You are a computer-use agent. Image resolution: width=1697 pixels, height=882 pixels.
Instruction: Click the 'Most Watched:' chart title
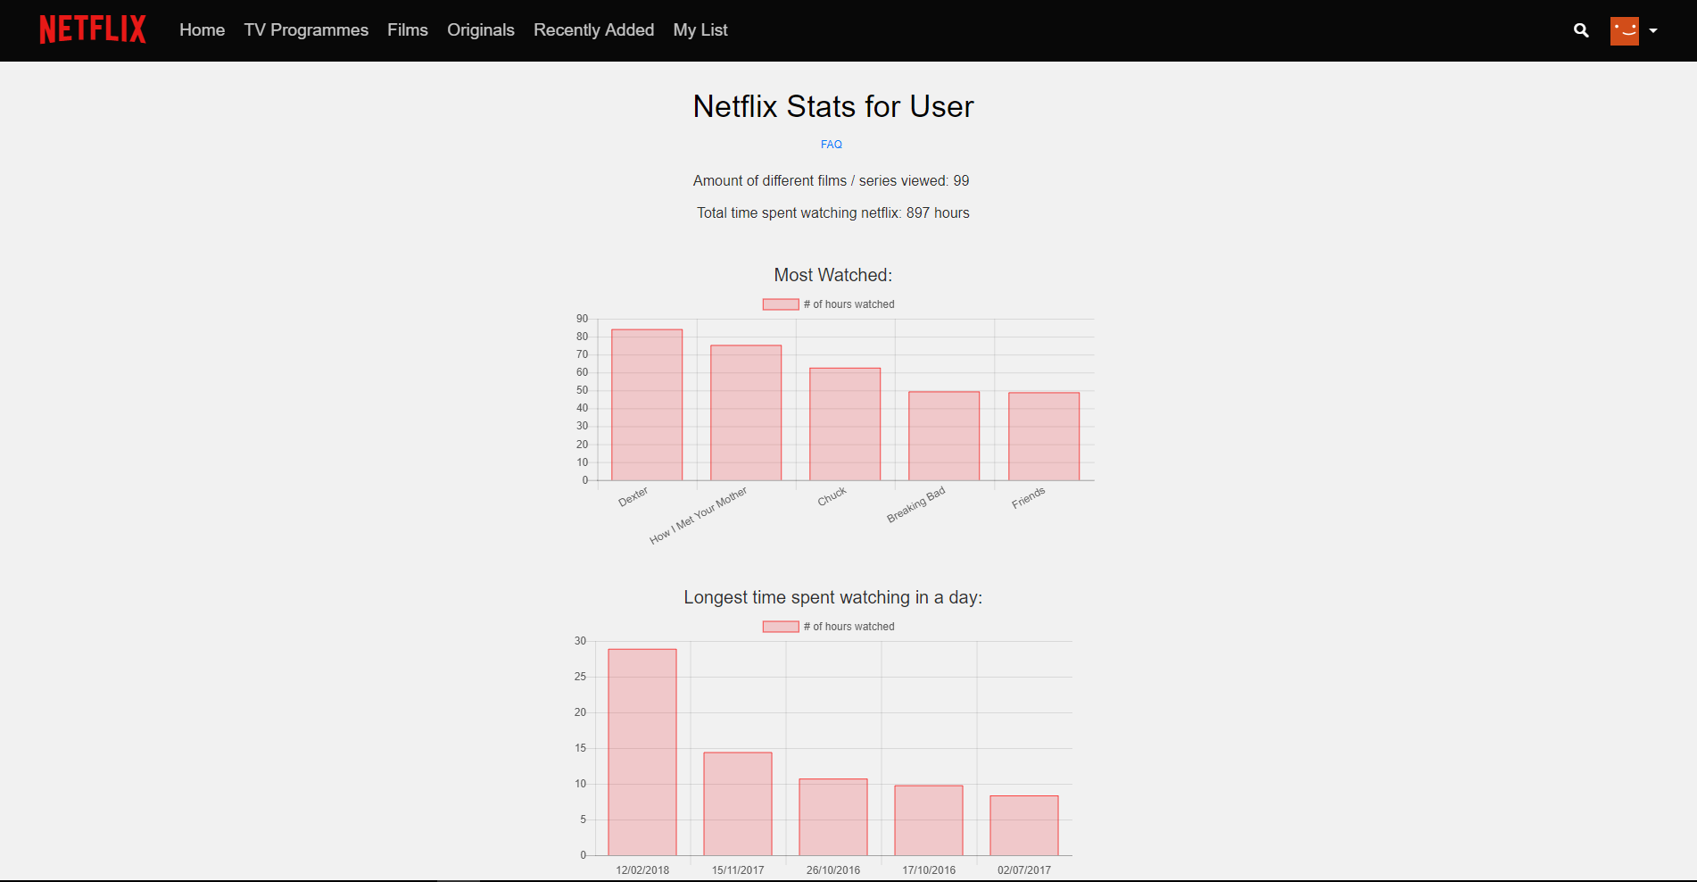pyautogui.click(x=833, y=275)
